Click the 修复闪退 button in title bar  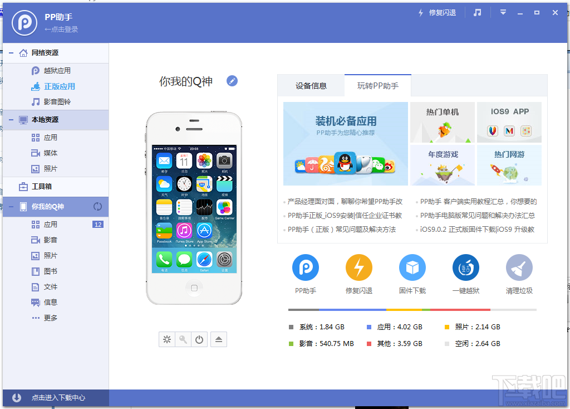pos(437,13)
